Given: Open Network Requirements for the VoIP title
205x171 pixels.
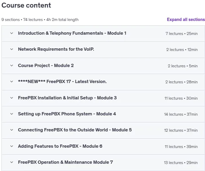Looking at the screenshot, I should [x=56, y=49].
